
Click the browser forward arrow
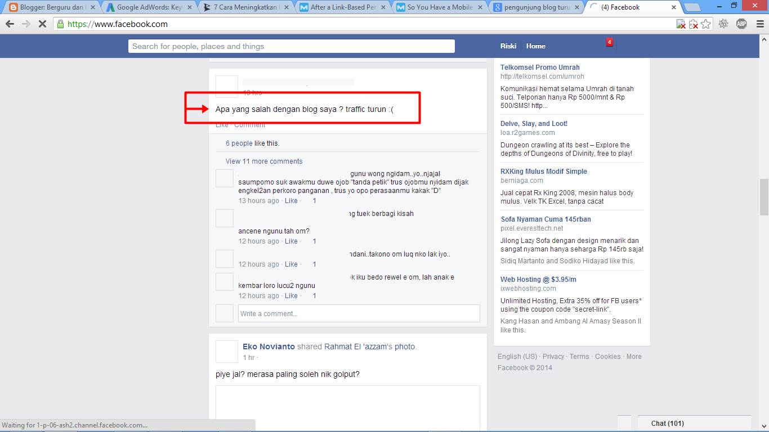(25, 24)
